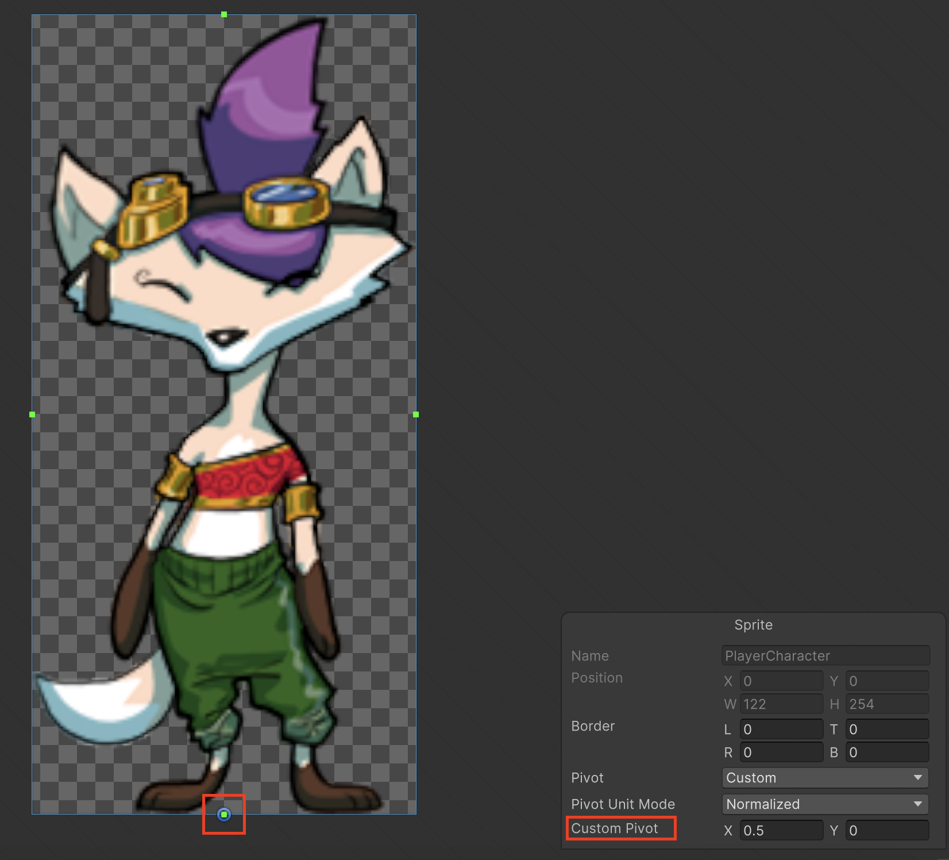Click the Position X input field
Viewport: 949px width, 860px height.
781,681
